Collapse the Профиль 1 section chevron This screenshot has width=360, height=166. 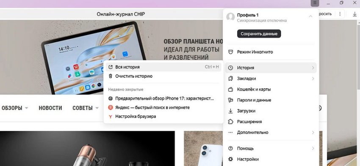(x=310, y=16)
